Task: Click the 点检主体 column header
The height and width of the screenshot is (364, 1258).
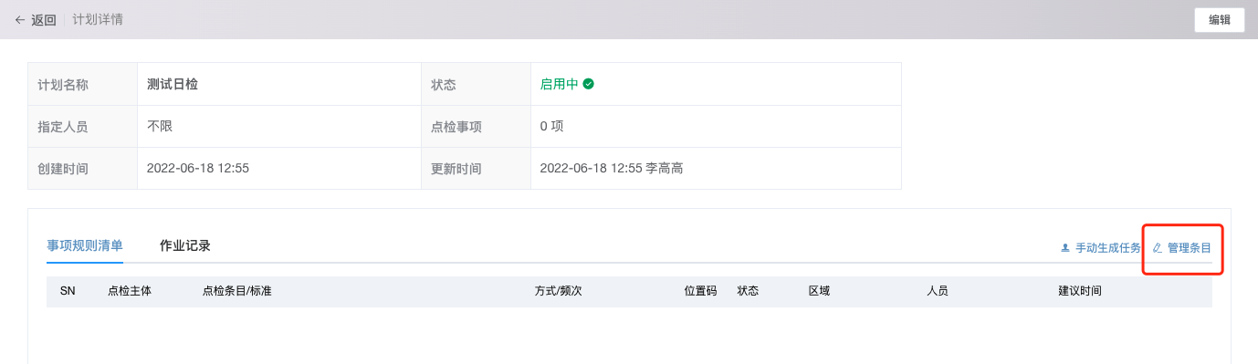Action: [x=130, y=291]
